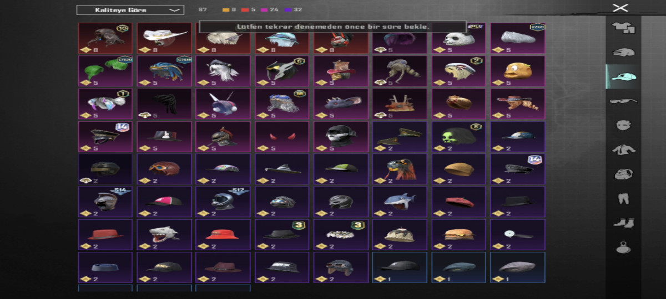
Task: Select the brown hood with orange goggles
Action: 164,169
